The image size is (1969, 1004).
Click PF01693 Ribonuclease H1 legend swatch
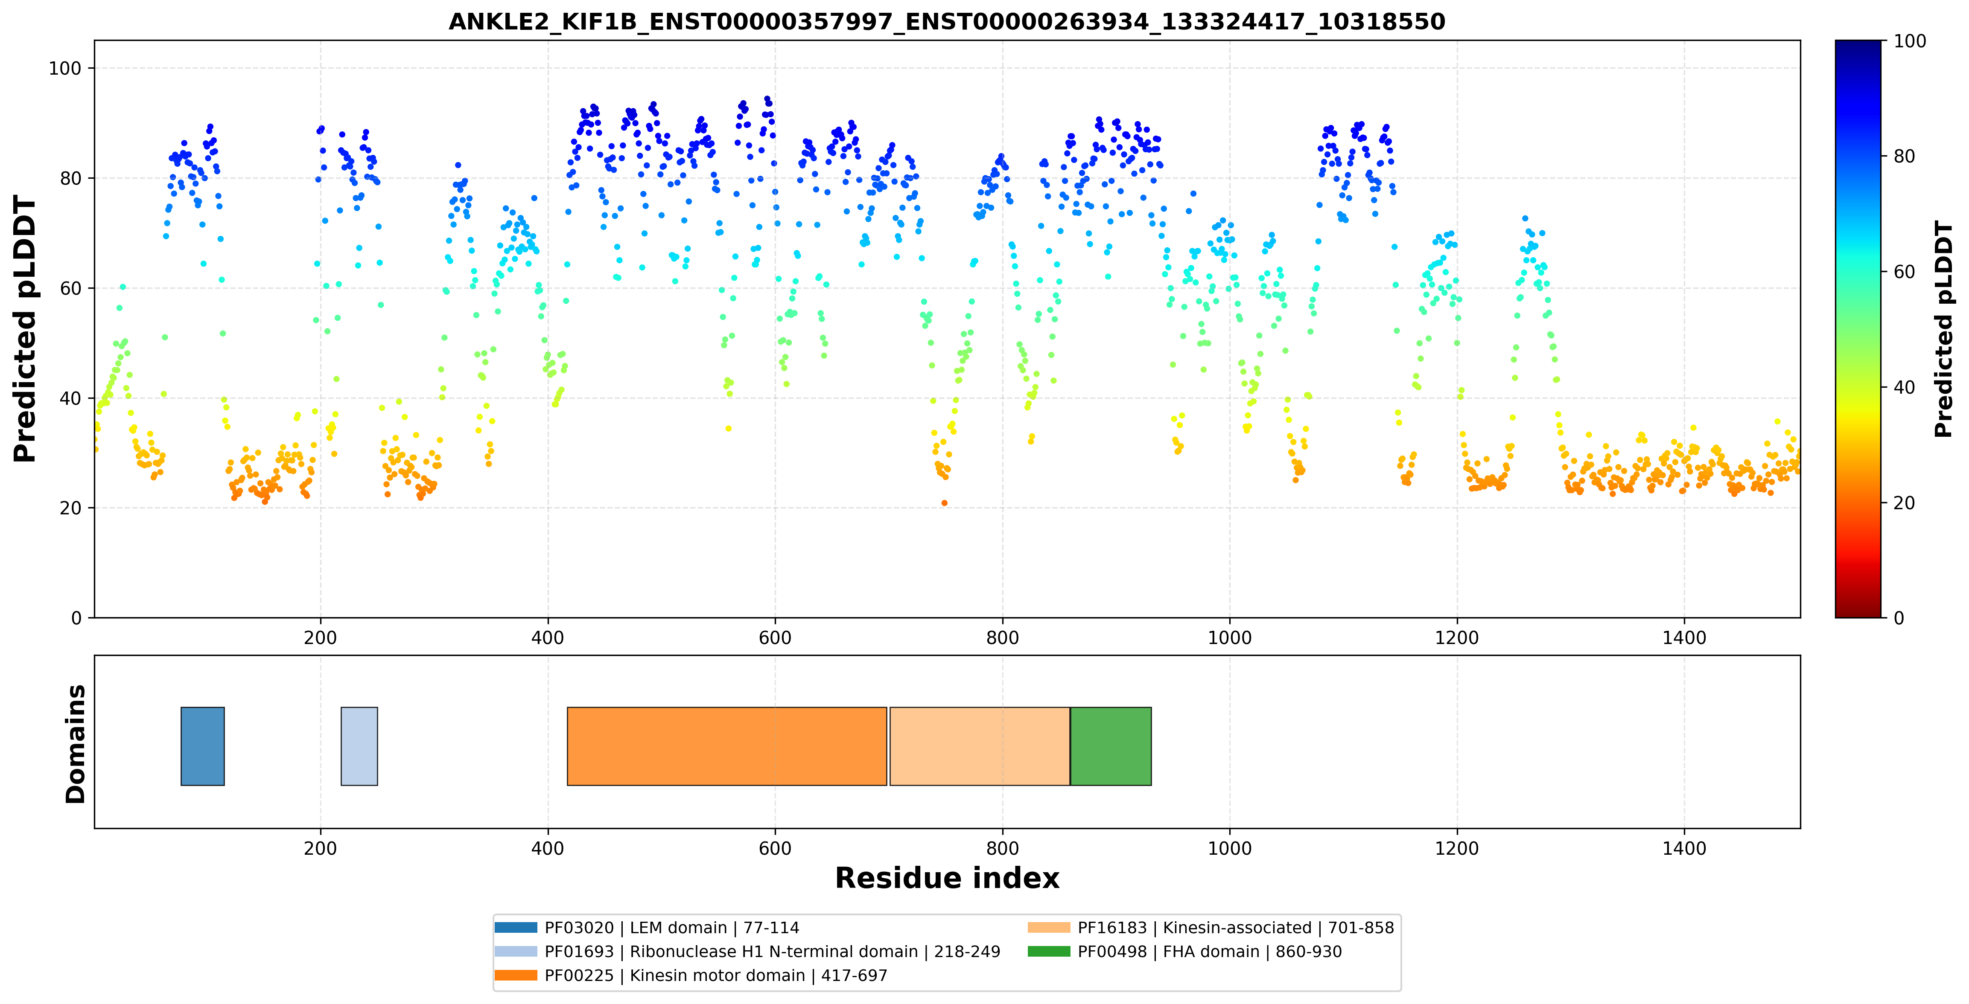tap(516, 951)
